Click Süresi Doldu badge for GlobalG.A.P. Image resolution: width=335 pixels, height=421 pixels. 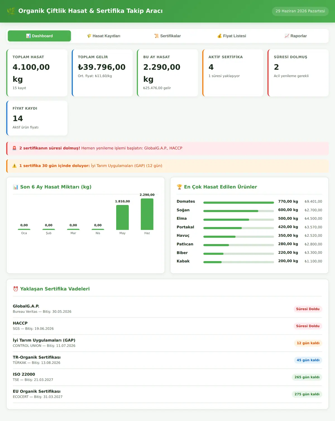pyautogui.click(x=308, y=309)
